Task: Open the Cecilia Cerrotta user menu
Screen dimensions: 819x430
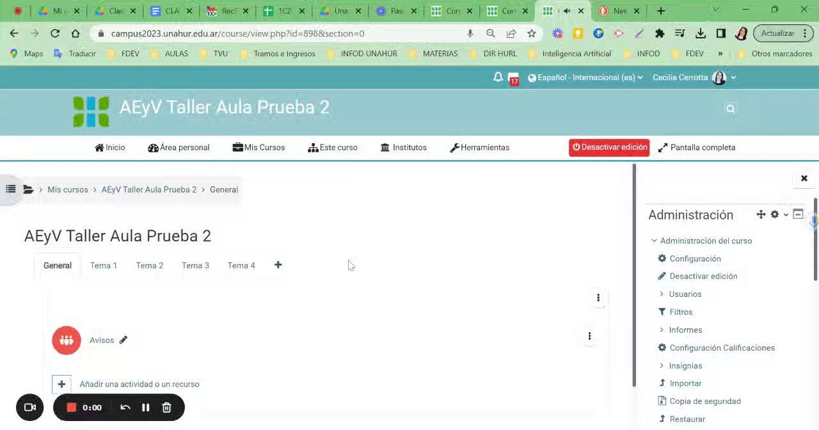Action: 694,77
